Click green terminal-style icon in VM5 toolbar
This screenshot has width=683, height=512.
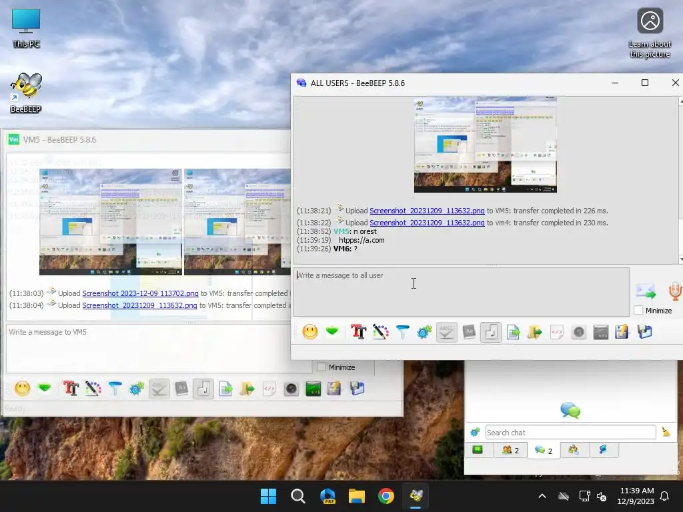(x=313, y=389)
